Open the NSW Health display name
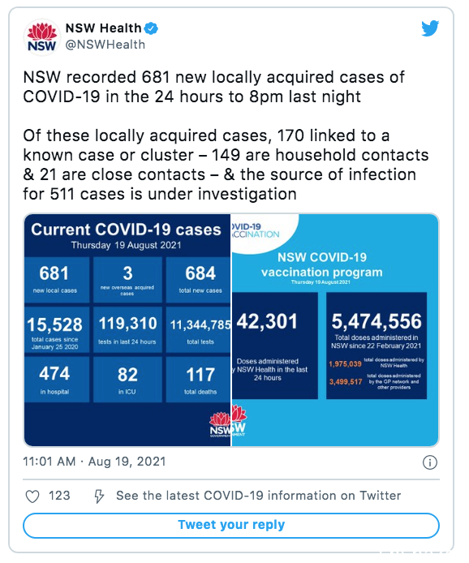Image resolution: width=469 pixels, height=563 pixels. coord(103,28)
